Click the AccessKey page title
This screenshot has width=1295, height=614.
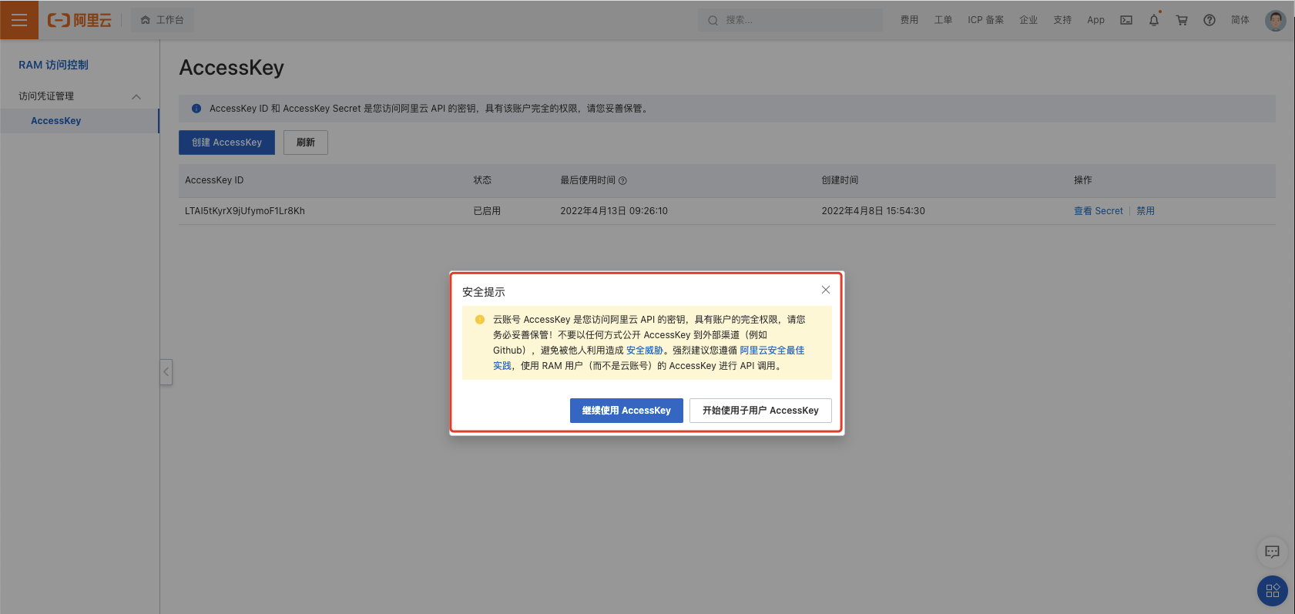pyautogui.click(x=232, y=68)
